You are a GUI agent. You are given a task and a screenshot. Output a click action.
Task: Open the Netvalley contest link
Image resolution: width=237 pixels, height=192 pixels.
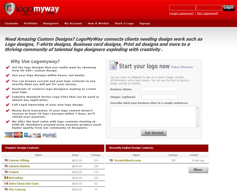16,178
